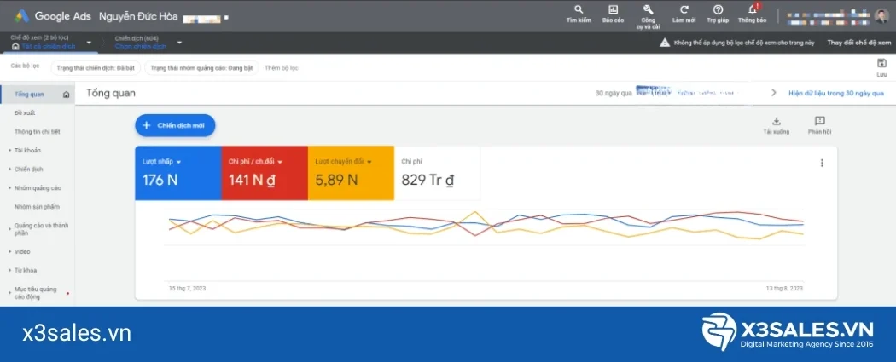Click the Tổng quan page heading
The height and width of the screenshot is (362, 896).
111,93
